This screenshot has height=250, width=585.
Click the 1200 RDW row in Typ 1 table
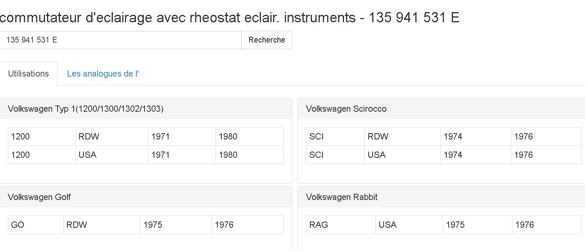coord(146,137)
